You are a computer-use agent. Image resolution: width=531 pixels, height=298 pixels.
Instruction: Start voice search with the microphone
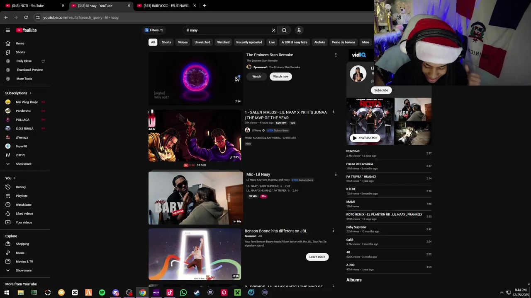click(299, 30)
